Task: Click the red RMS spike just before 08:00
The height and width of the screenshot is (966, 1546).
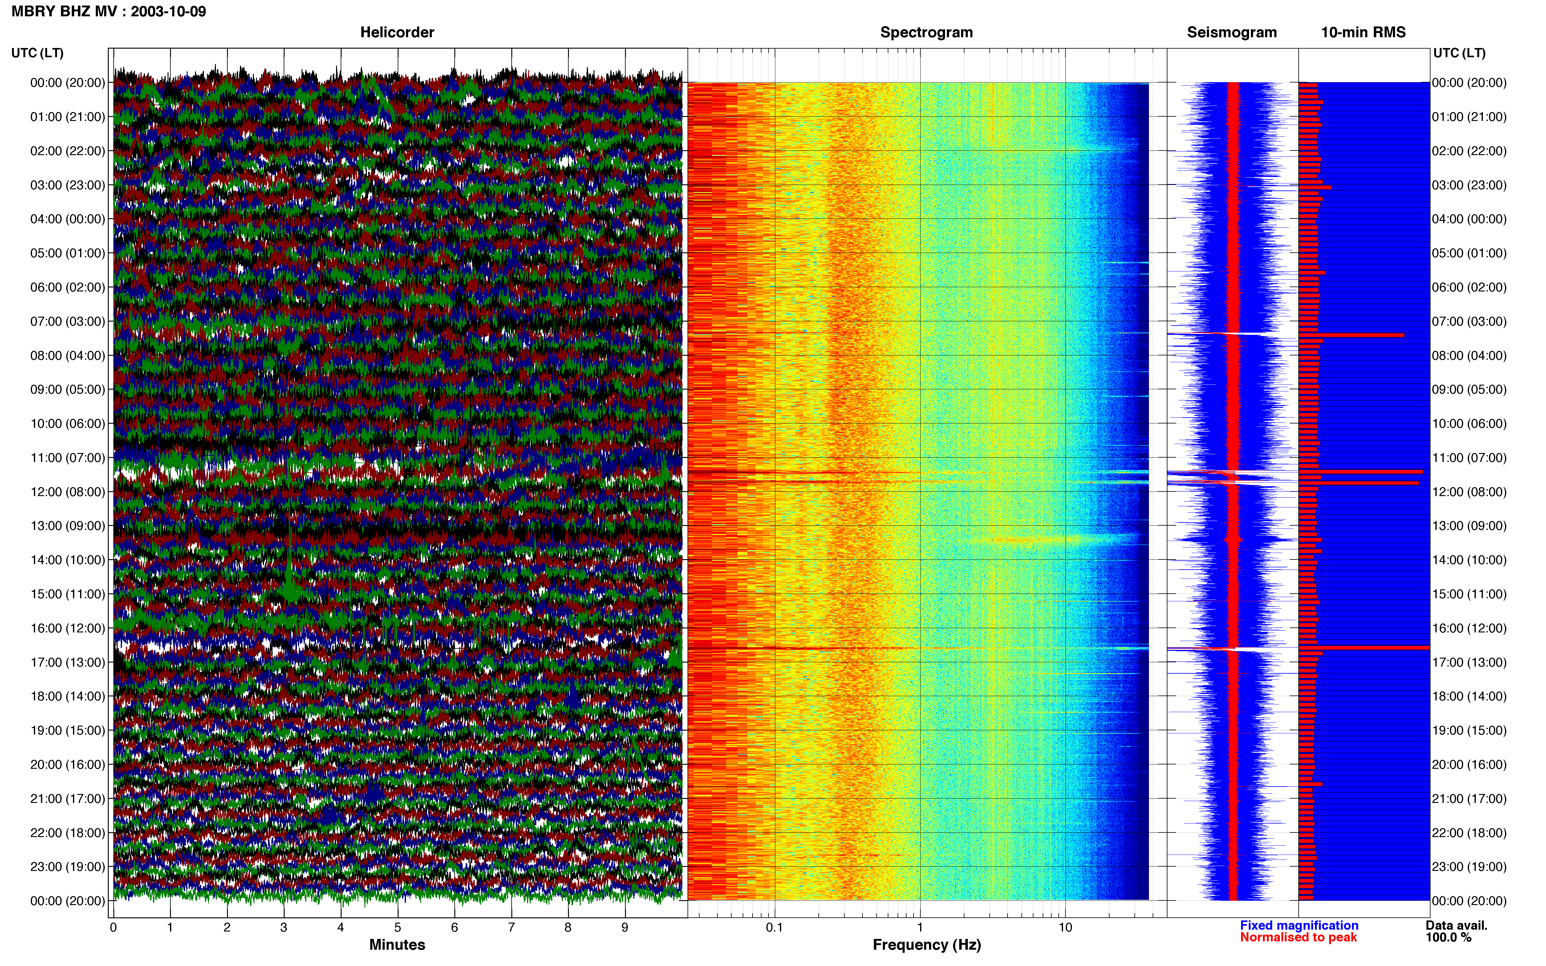Action: 1351,335
